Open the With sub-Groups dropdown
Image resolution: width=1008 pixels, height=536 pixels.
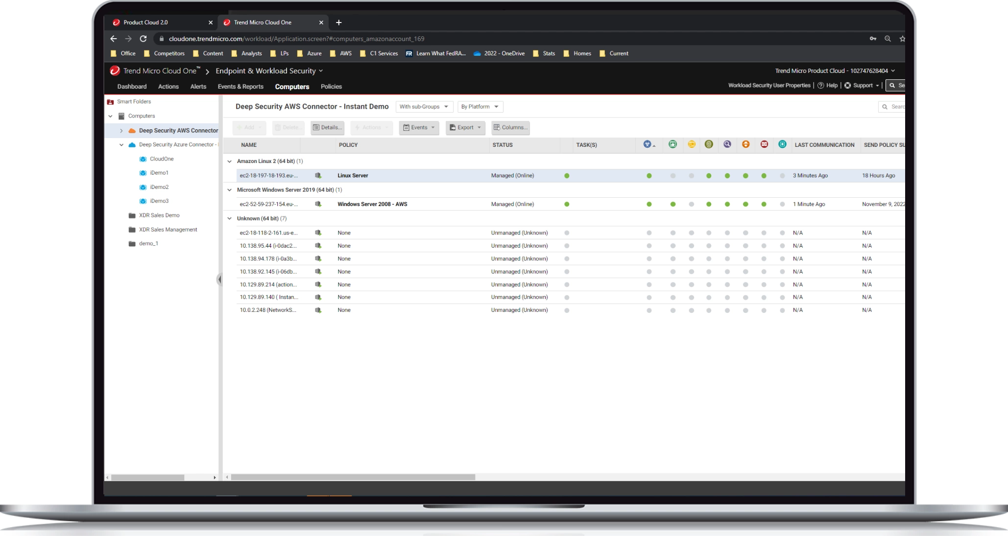[x=424, y=107]
